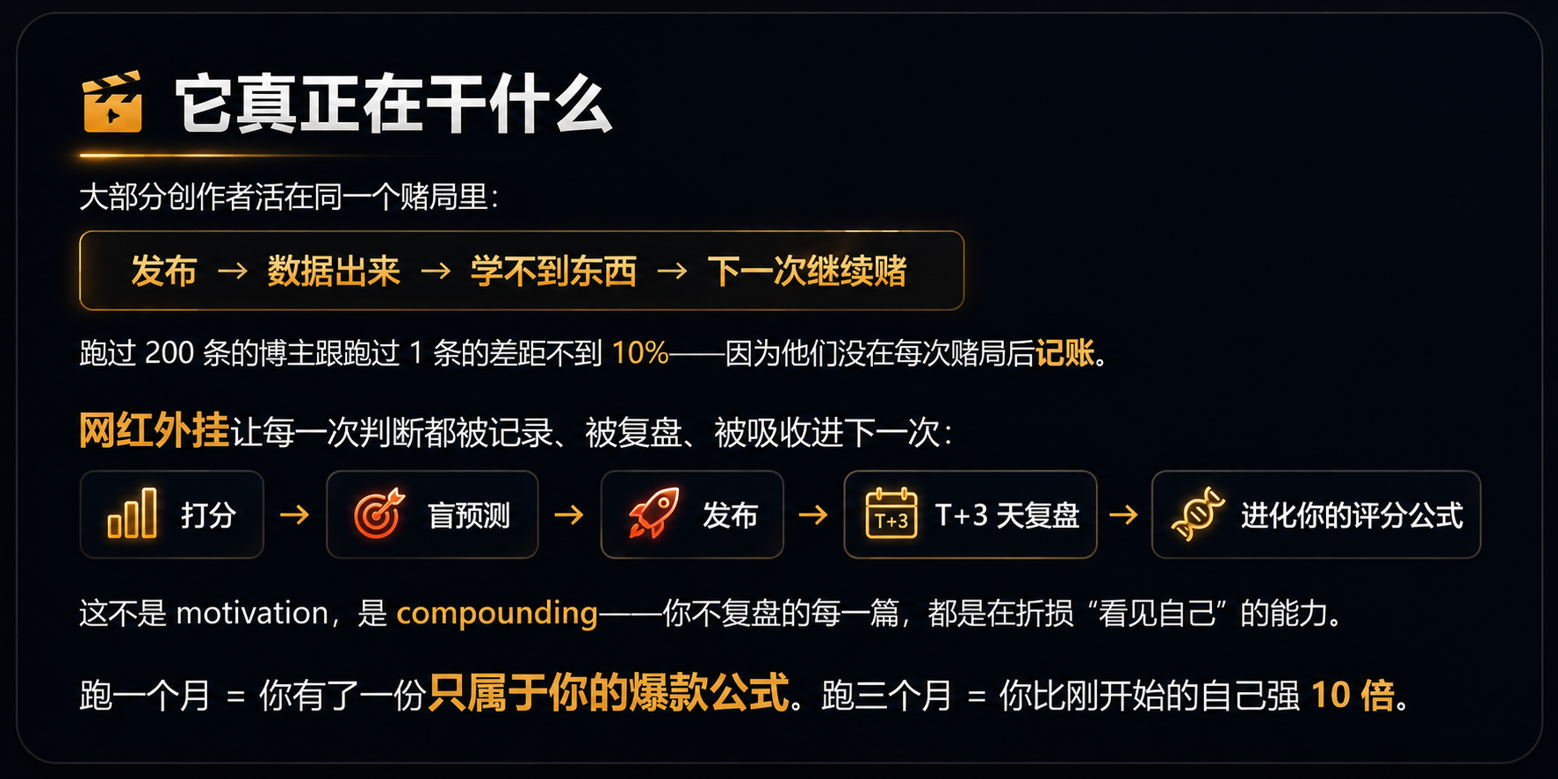Click the orange 10% figure
This screenshot has width=1558, height=779.
tap(640, 353)
